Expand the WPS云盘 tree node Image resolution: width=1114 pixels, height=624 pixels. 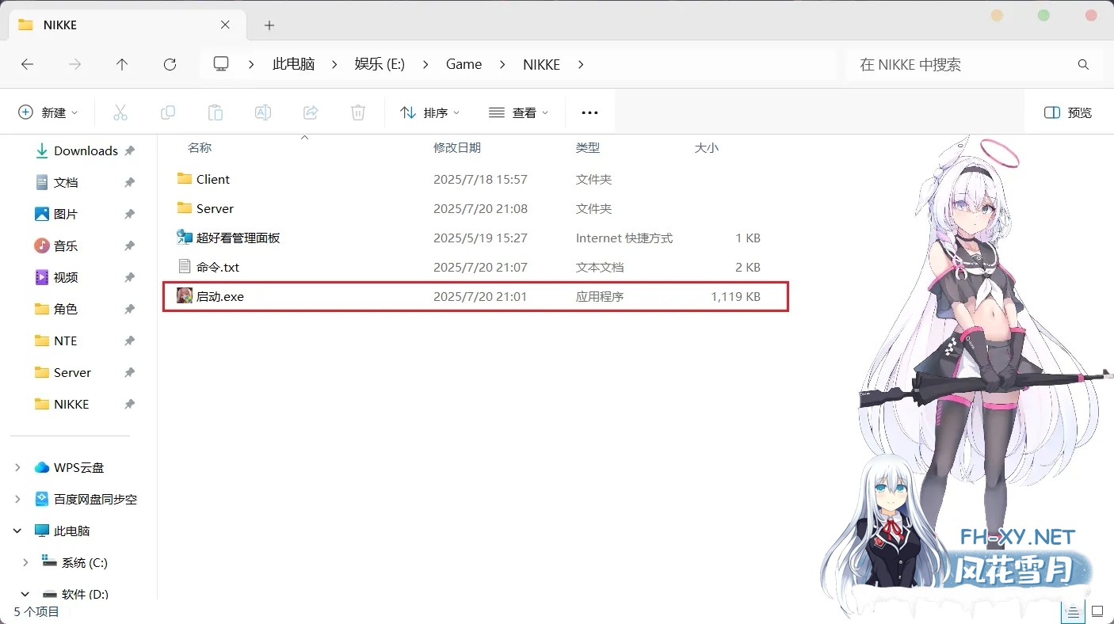[x=18, y=468]
